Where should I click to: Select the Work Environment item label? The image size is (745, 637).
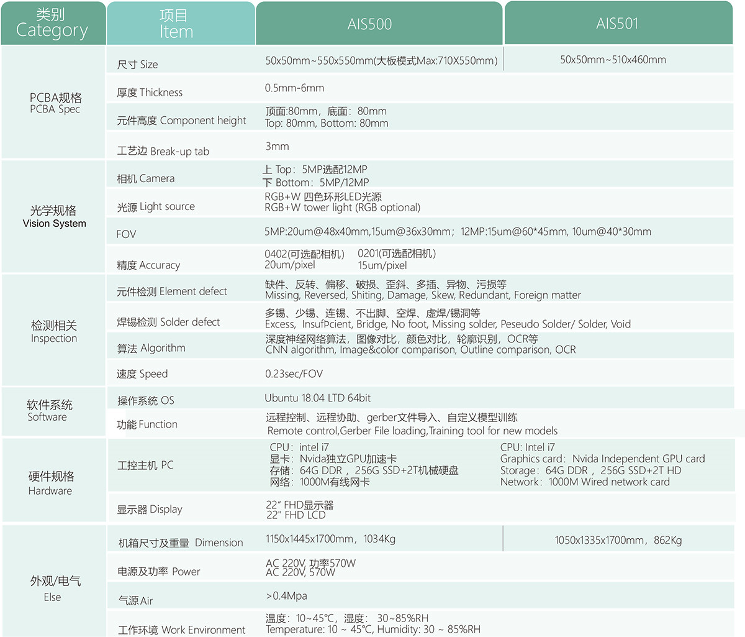pos(182,630)
